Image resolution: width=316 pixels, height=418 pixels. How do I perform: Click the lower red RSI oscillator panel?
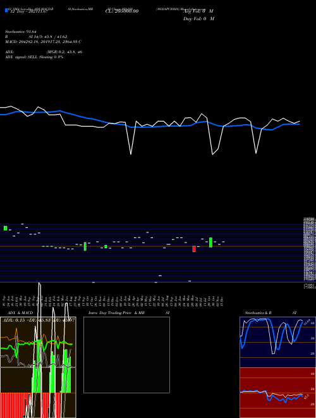point(277,393)
